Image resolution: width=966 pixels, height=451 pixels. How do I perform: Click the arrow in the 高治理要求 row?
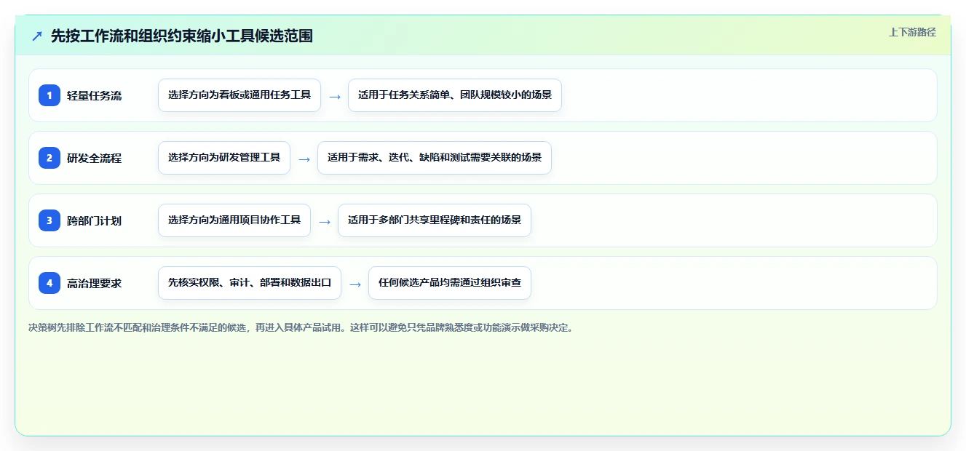355,284
